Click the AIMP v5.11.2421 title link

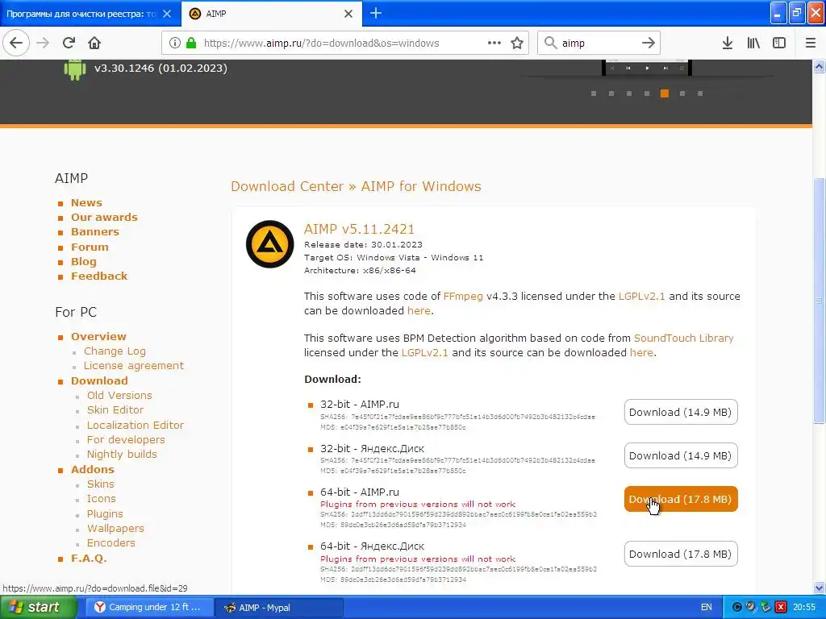pos(359,230)
